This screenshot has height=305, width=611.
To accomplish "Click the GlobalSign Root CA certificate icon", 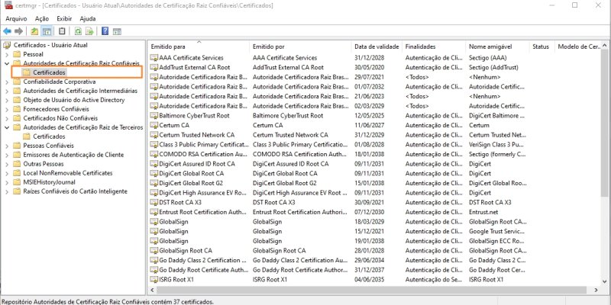I will click(154, 251).
